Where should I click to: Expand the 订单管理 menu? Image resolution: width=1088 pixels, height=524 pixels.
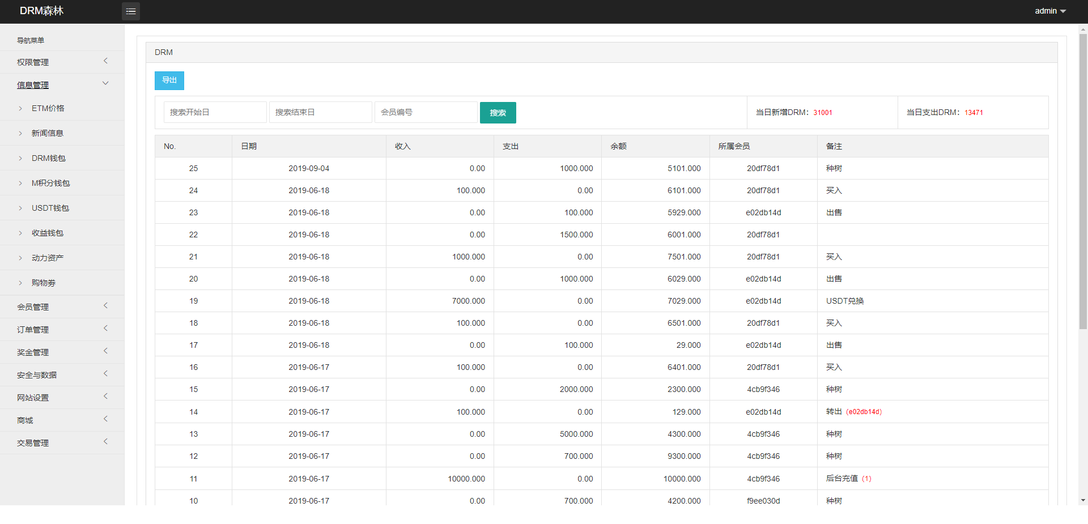pos(62,329)
